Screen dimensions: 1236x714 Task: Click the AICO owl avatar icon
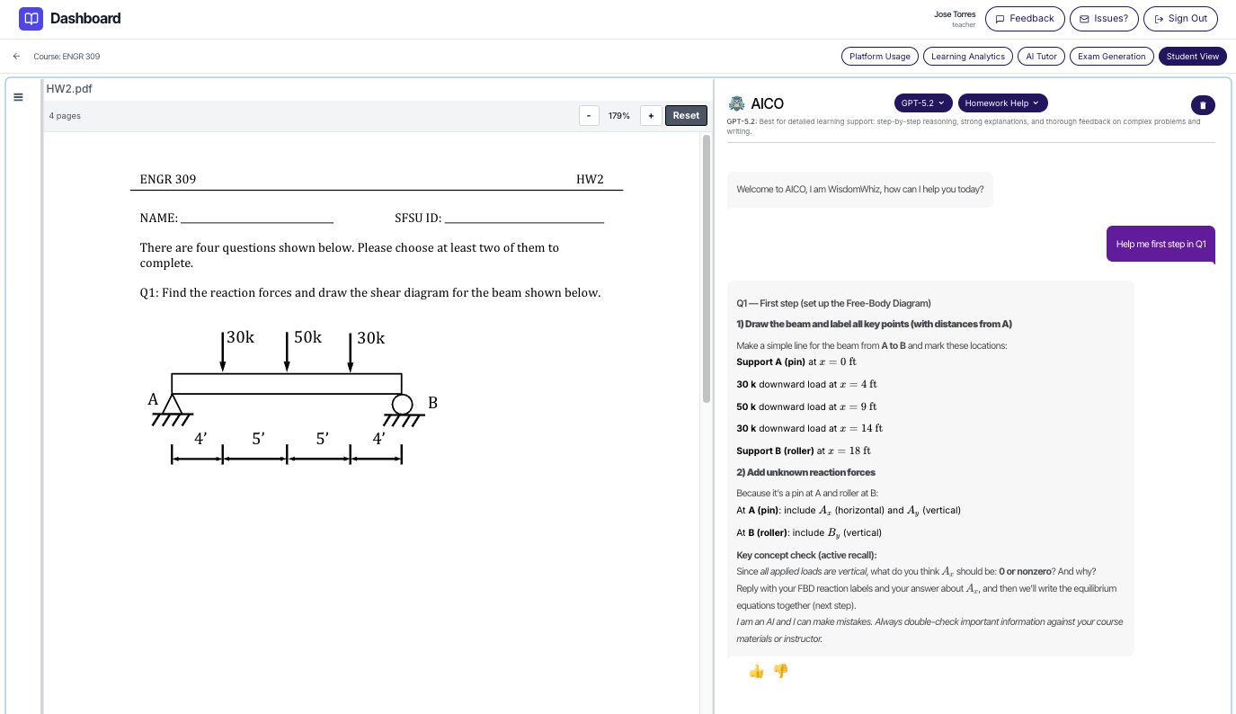[736, 103]
